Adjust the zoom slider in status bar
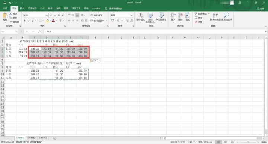The width and height of the screenshot is (268, 144). coord(248,142)
